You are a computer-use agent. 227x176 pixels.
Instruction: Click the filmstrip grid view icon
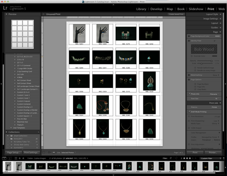[16, 158]
